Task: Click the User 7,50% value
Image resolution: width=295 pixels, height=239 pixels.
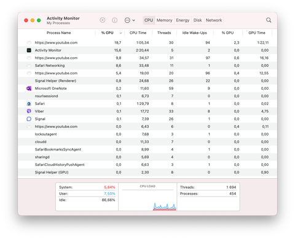Action: point(109,194)
